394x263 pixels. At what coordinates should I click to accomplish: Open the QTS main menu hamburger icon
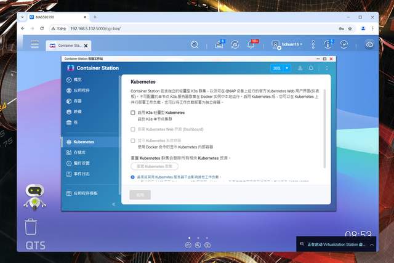(34, 44)
